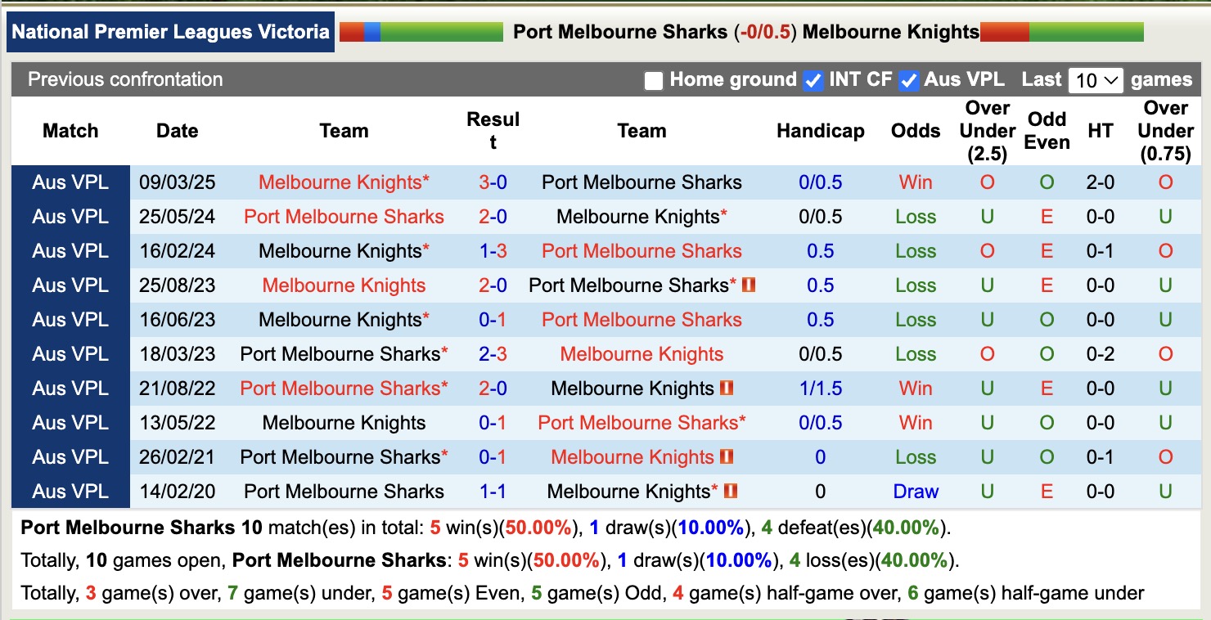Disable the INT CF checkbox
The width and height of the screenshot is (1211, 620).
813,79
